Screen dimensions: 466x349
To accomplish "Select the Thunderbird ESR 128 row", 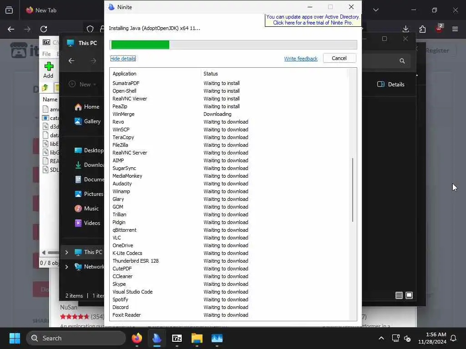I will (x=229, y=261).
